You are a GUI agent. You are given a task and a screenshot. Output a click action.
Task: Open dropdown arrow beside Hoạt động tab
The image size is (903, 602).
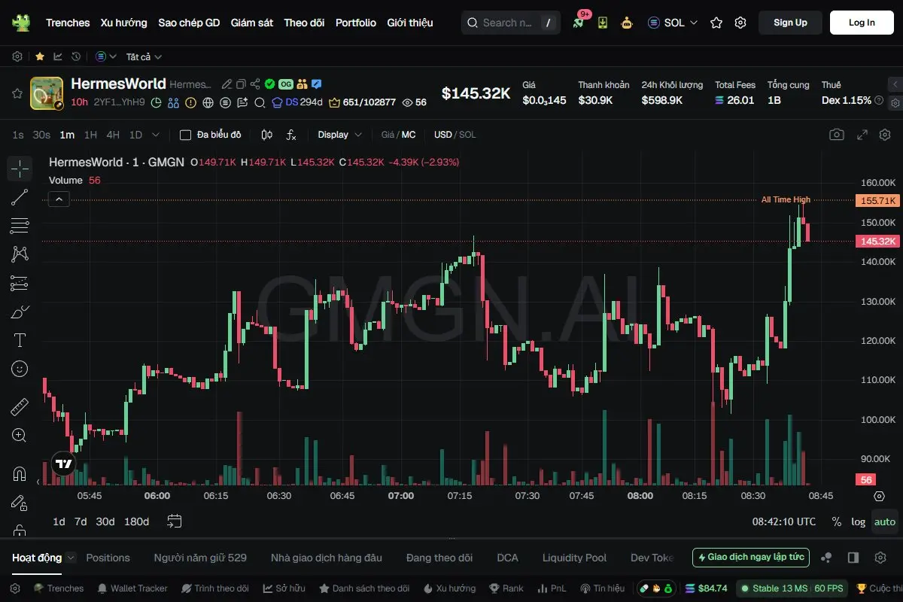pos(71,558)
